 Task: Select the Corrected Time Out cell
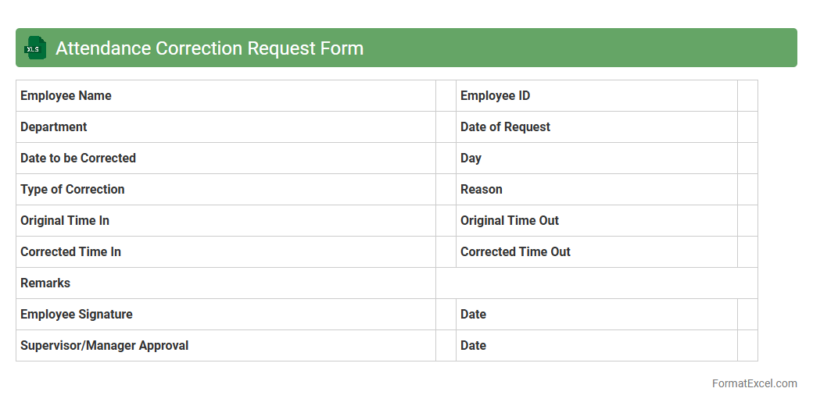[596, 252]
